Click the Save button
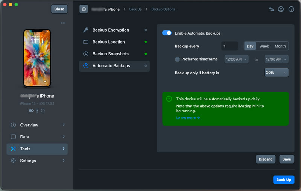The width and height of the screenshot is (301, 191). coord(287,159)
